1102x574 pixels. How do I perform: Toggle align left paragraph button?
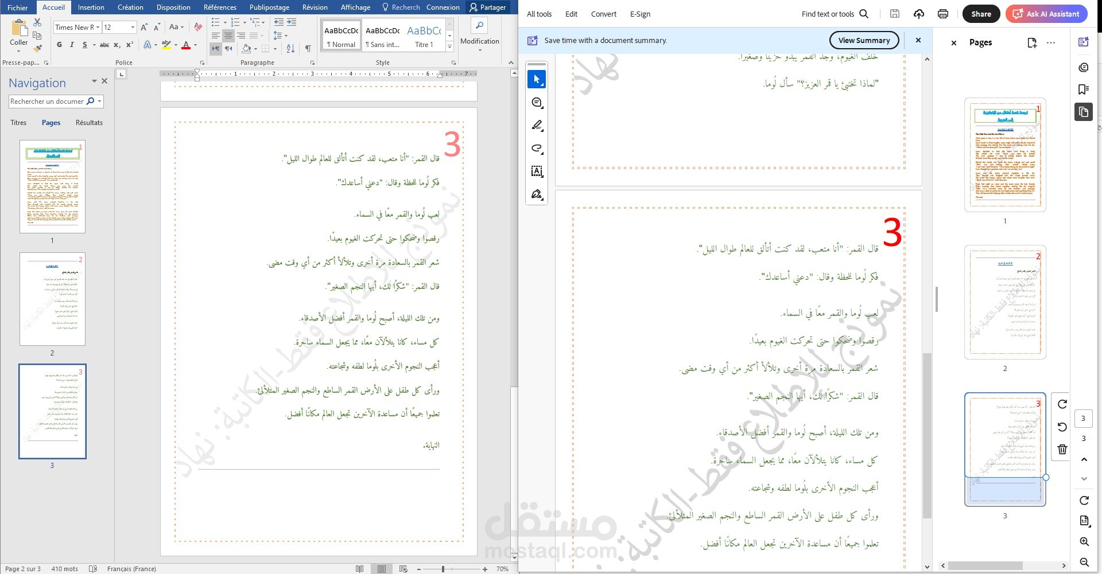tap(216, 36)
